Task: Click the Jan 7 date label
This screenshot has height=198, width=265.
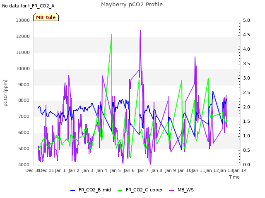Action: (x=143, y=170)
